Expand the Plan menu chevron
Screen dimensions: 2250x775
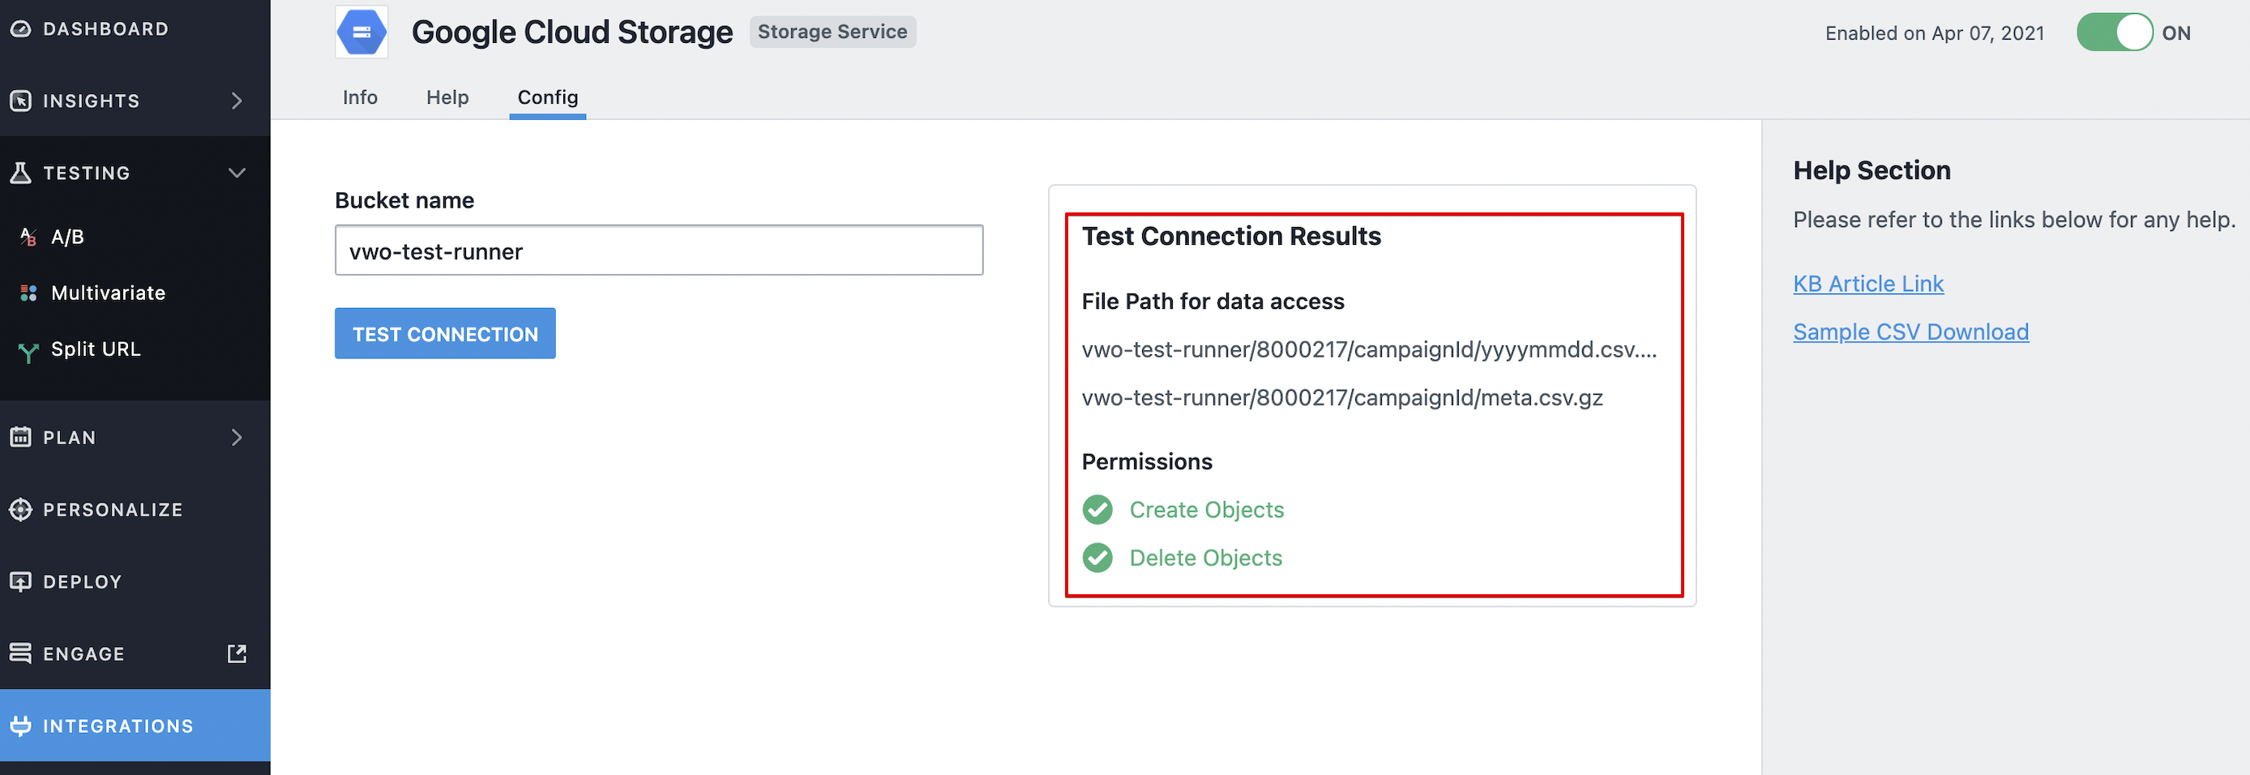coord(237,437)
